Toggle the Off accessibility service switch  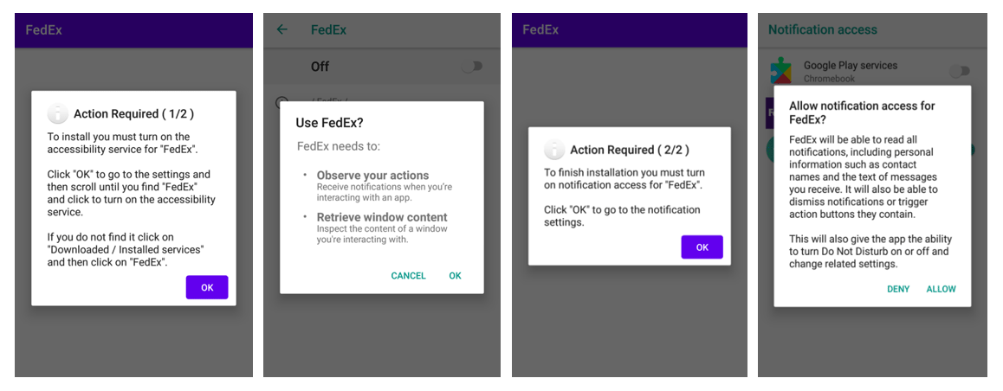472,67
